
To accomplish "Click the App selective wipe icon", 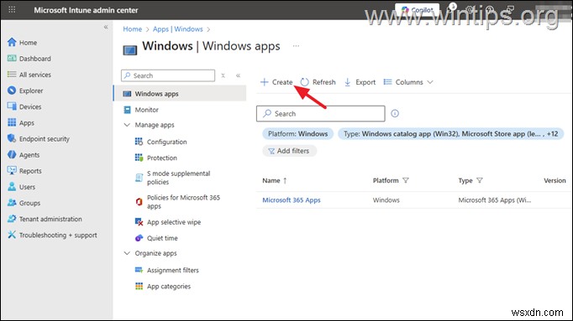I will (139, 221).
